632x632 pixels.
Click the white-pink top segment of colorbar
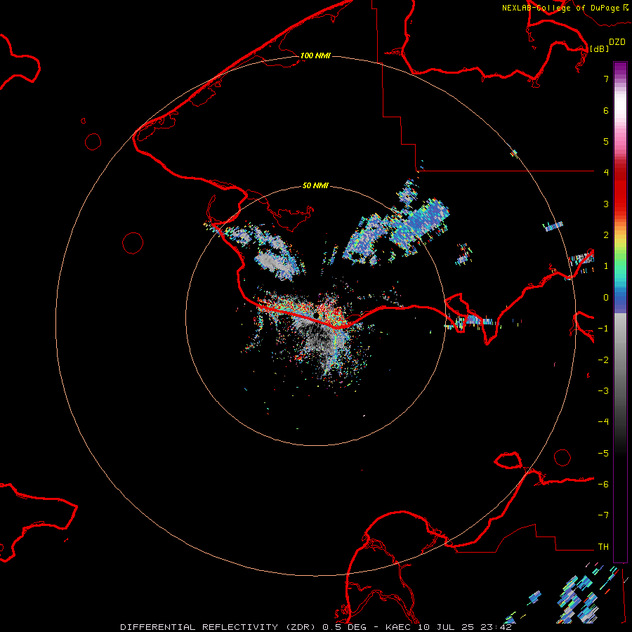pyautogui.click(x=620, y=109)
